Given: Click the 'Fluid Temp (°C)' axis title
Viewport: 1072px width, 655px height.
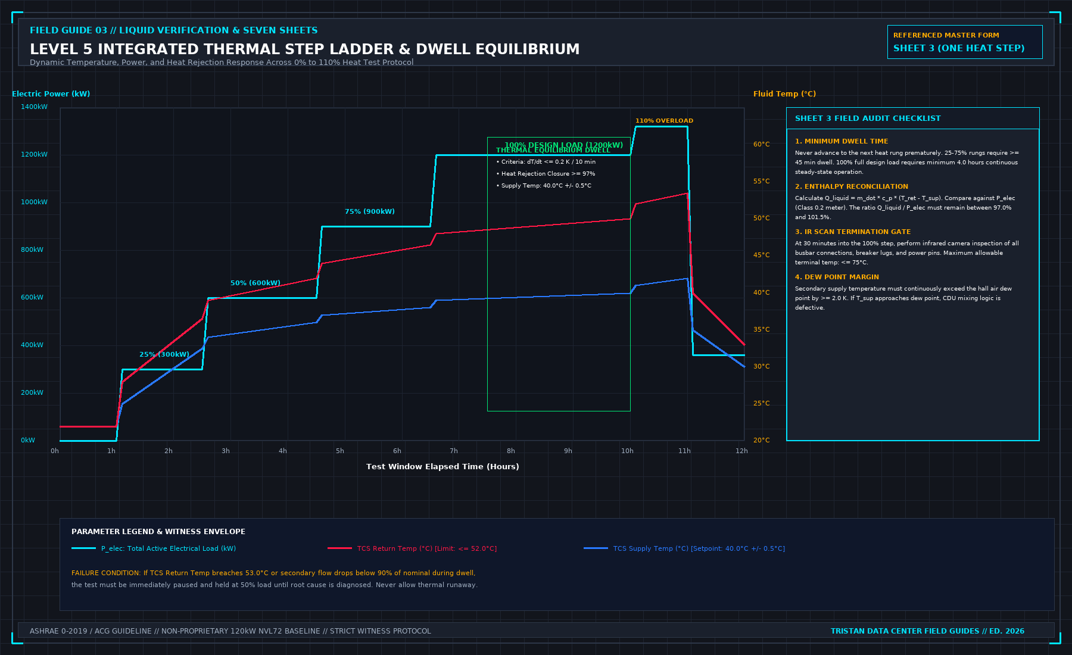Looking at the screenshot, I should tap(784, 94).
